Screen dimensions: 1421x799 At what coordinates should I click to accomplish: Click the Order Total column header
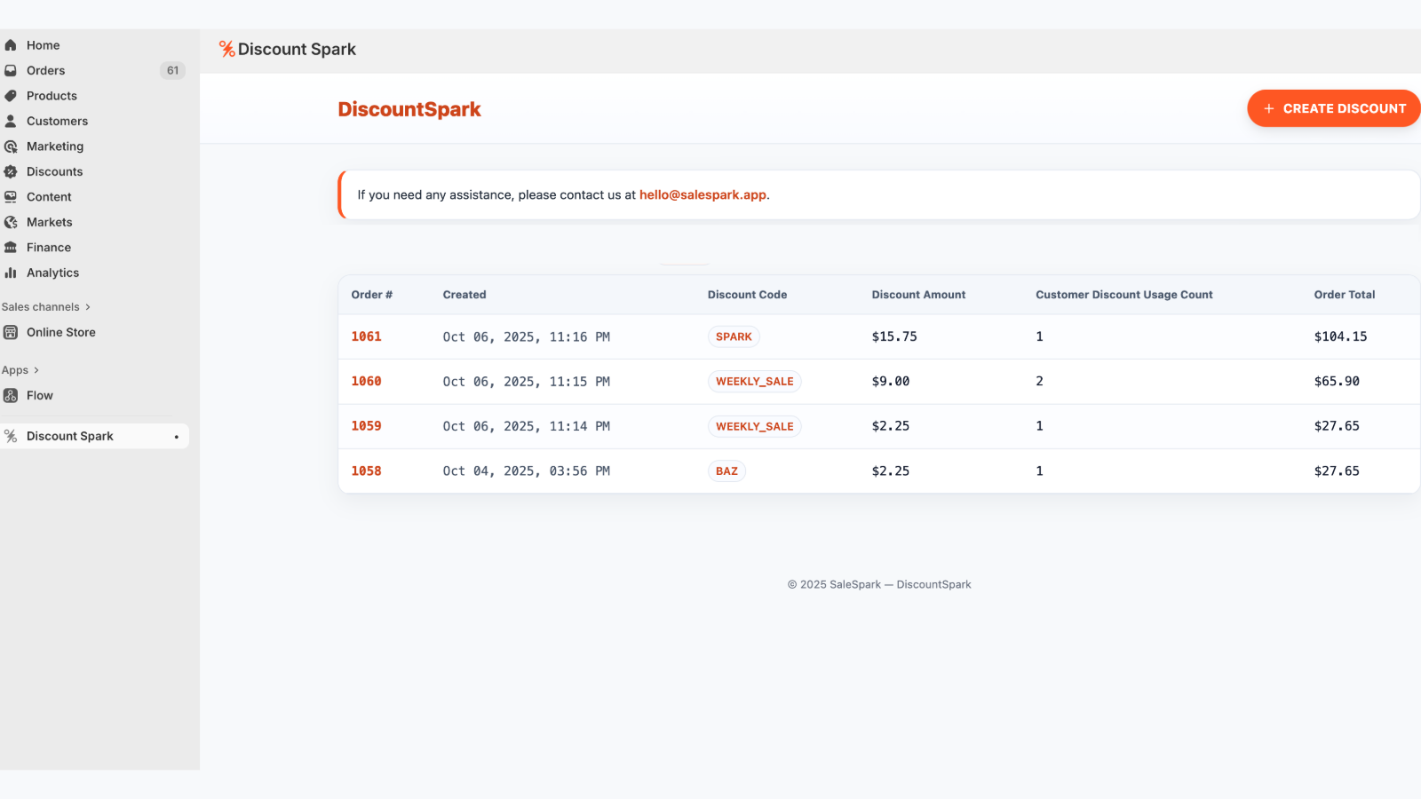click(1345, 295)
